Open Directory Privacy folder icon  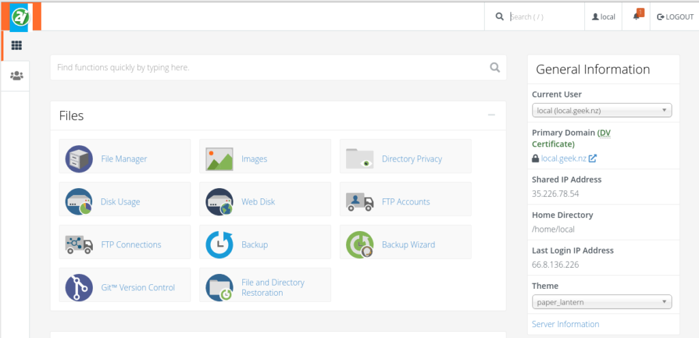[x=360, y=159]
